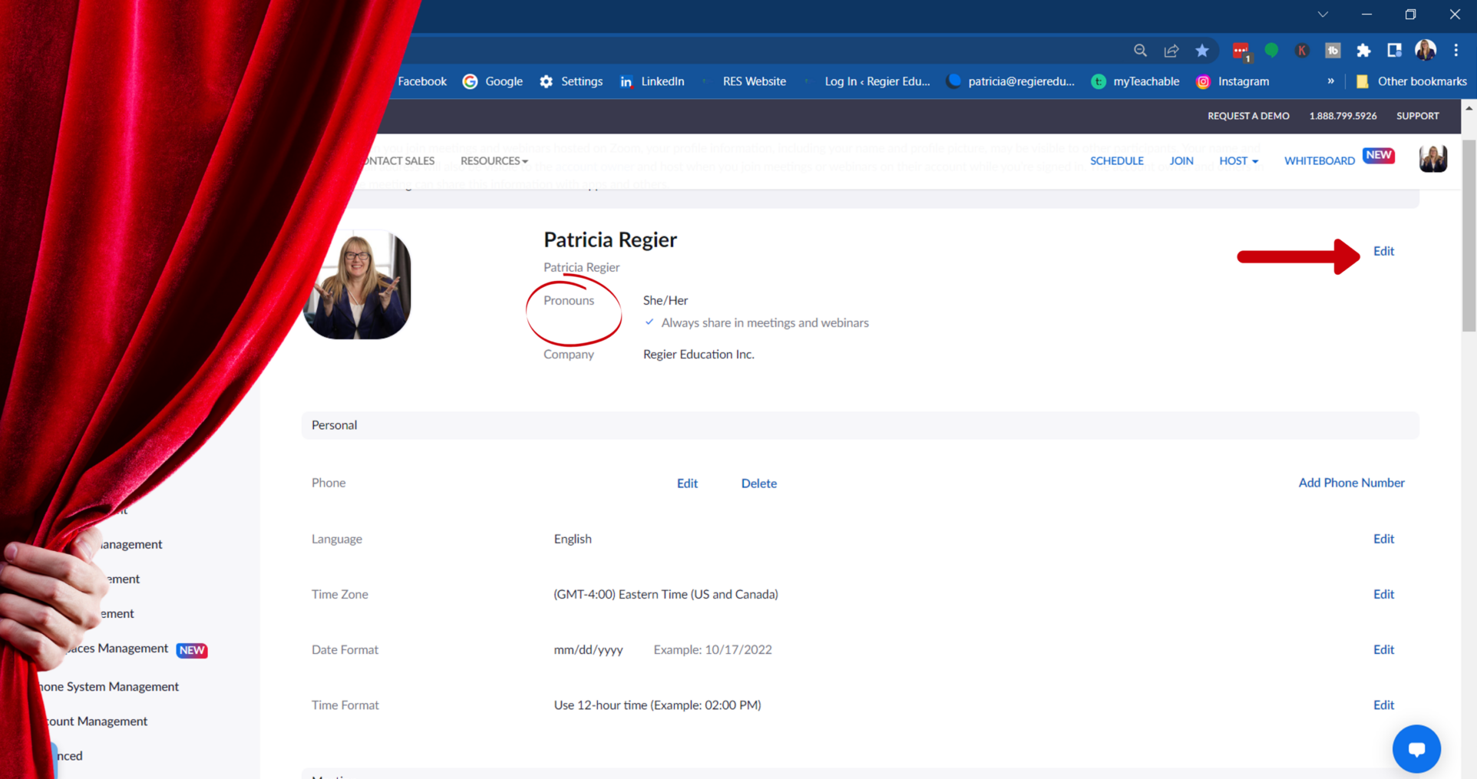
Task: Open the browser profile avatar icon
Action: (1426, 51)
